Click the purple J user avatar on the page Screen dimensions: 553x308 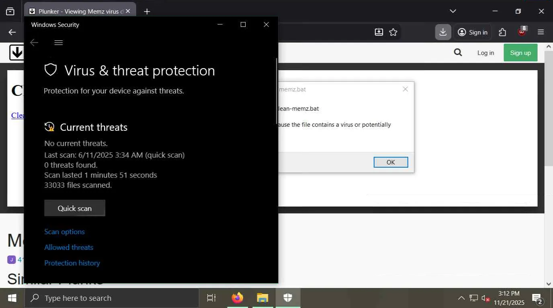(x=11, y=259)
